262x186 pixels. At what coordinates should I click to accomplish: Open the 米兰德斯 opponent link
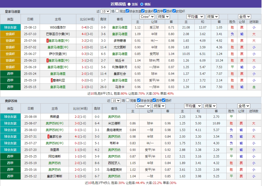[114, 123]
